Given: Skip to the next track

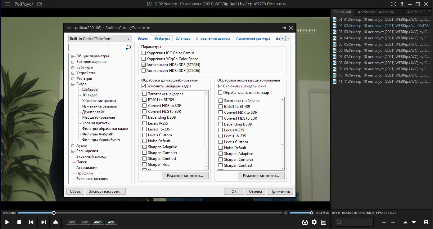Looking at the screenshot, I should coord(43,222).
